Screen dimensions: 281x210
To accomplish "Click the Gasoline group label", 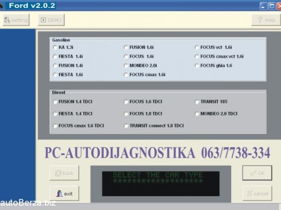I will pyautogui.click(x=61, y=40).
